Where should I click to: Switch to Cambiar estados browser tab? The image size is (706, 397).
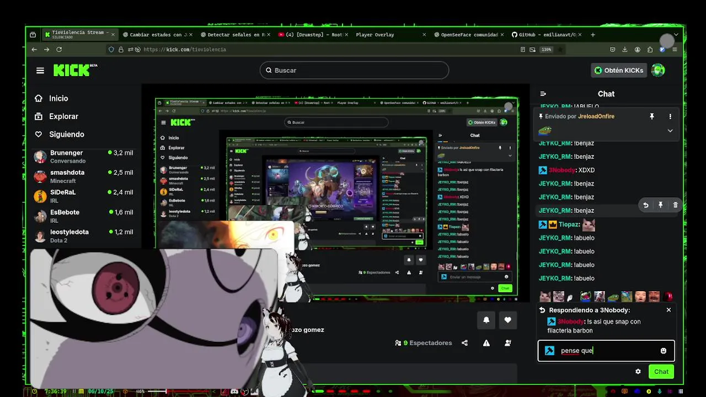click(157, 35)
